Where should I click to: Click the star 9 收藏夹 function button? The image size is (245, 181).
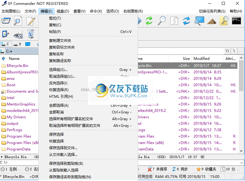click(x=206, y=169)
